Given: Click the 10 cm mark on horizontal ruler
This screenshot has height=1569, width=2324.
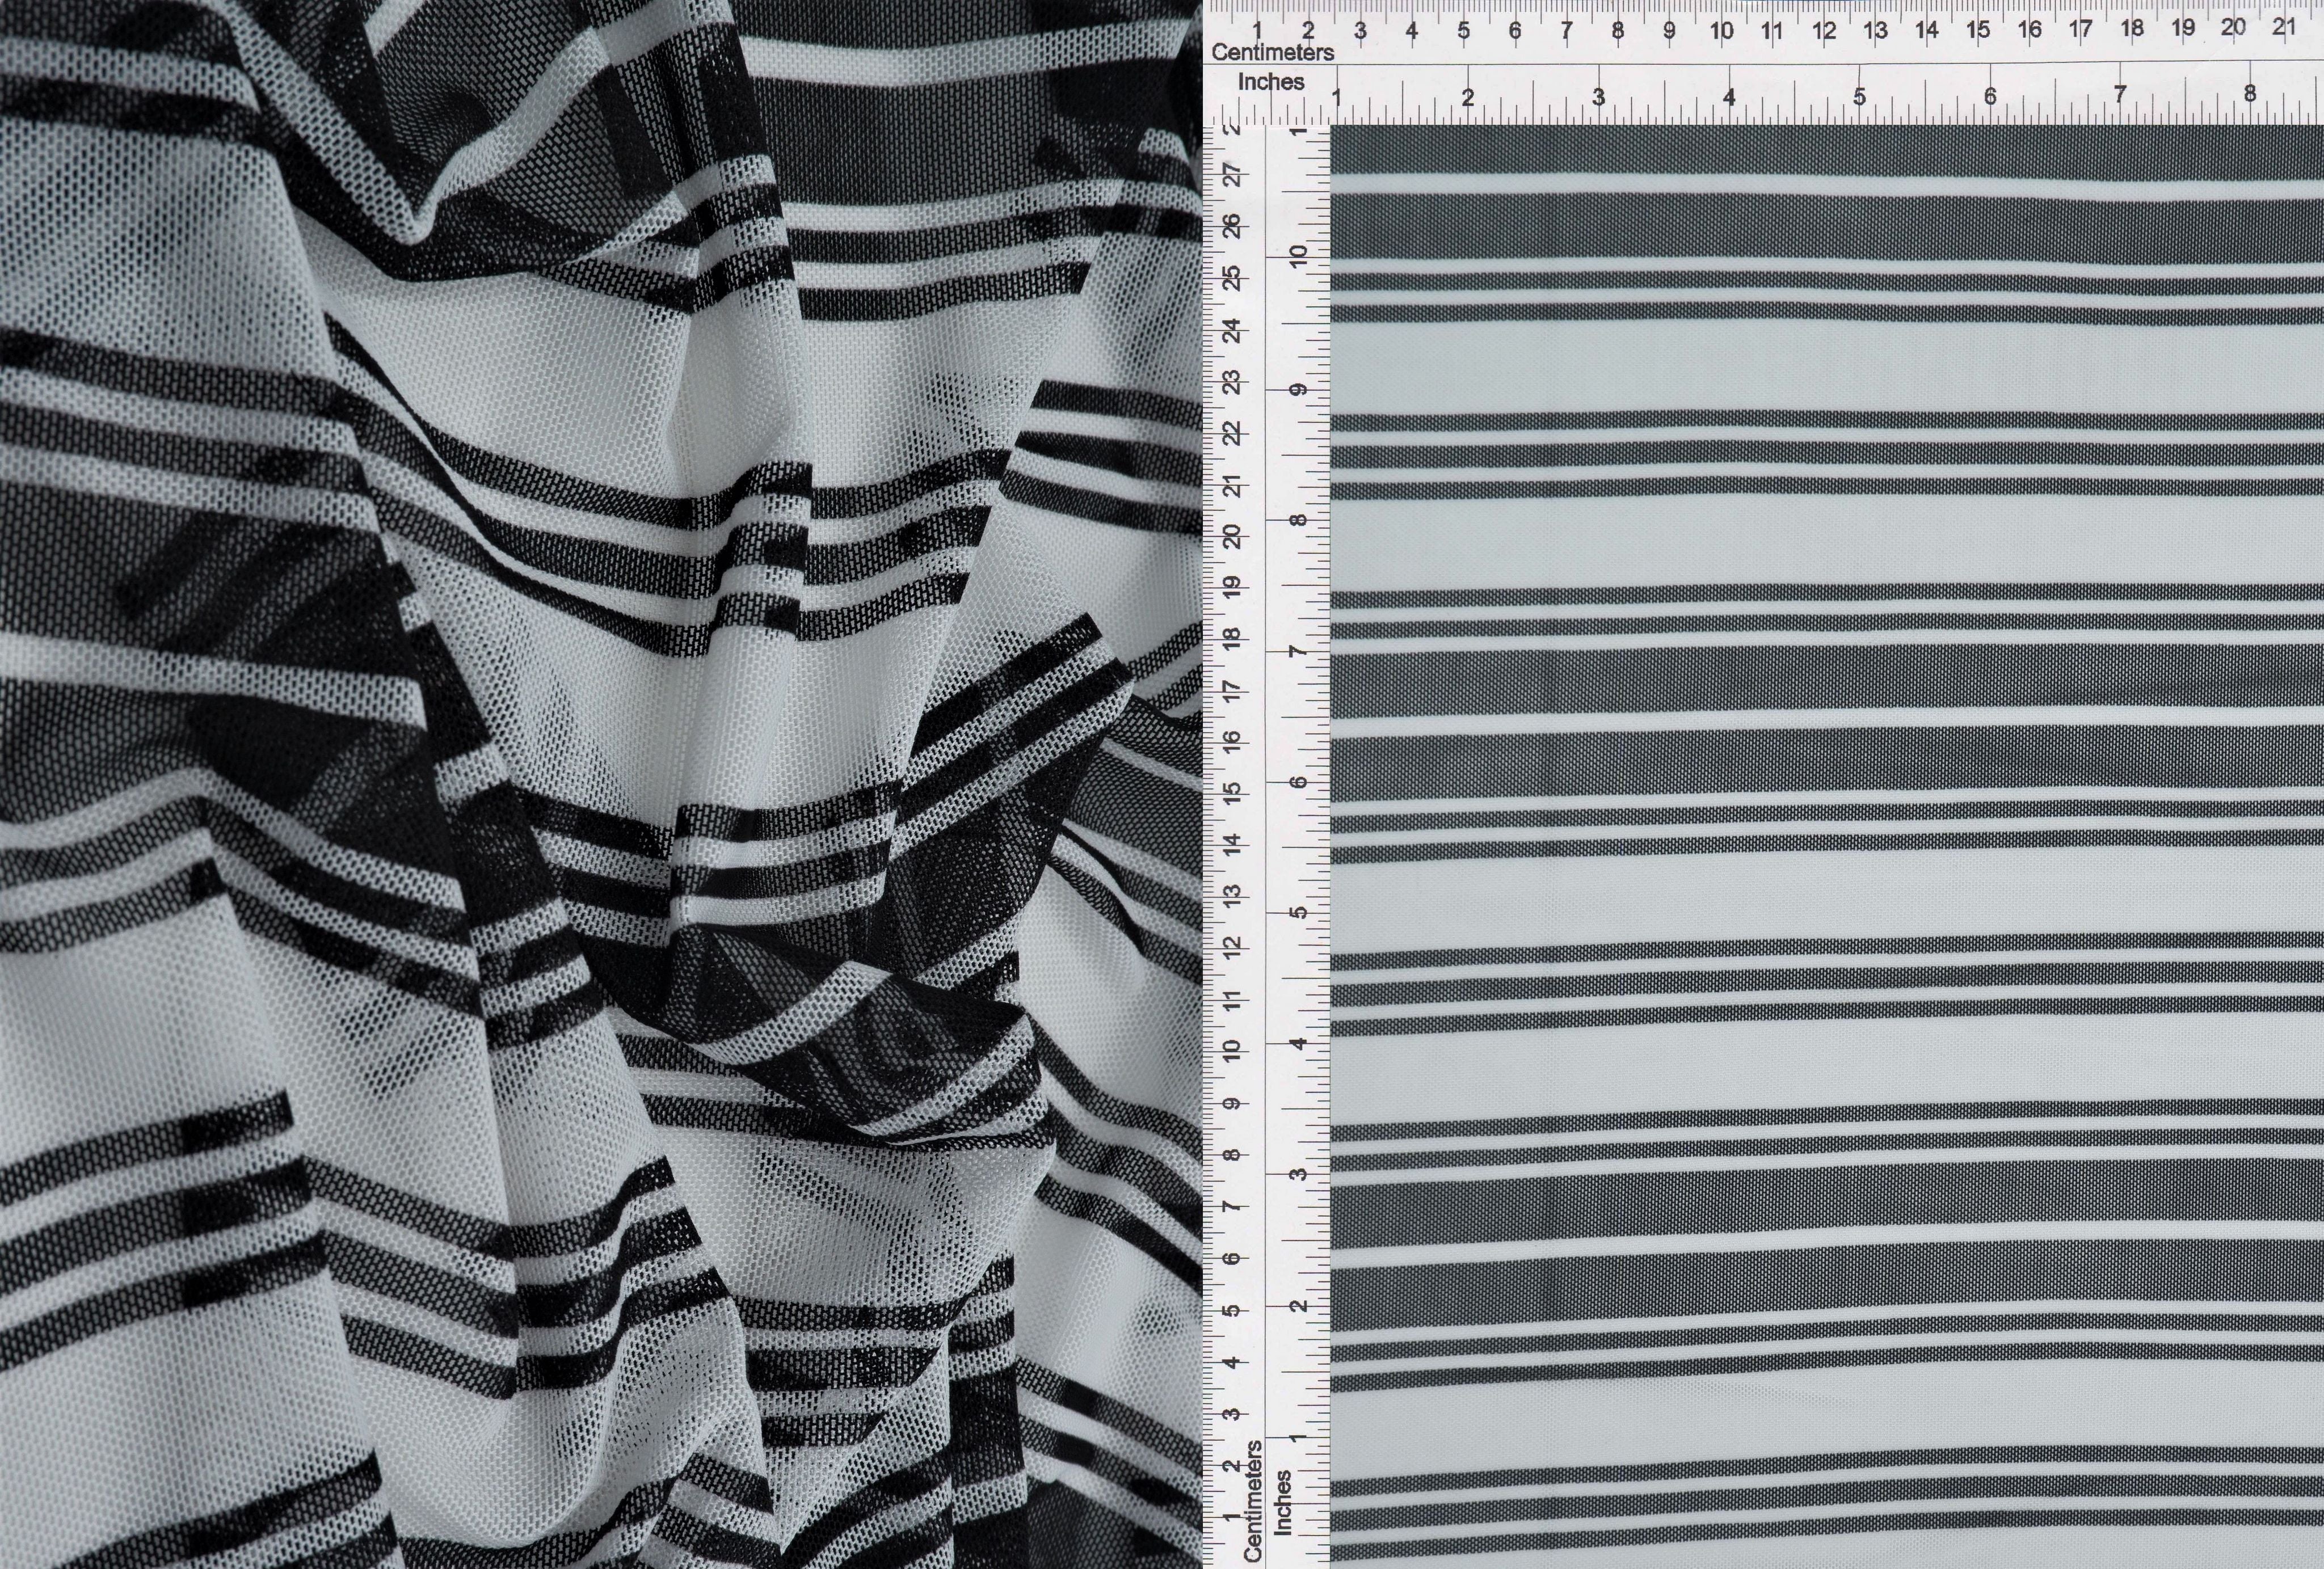Looking at the screenshot, I should (1721, 30).
